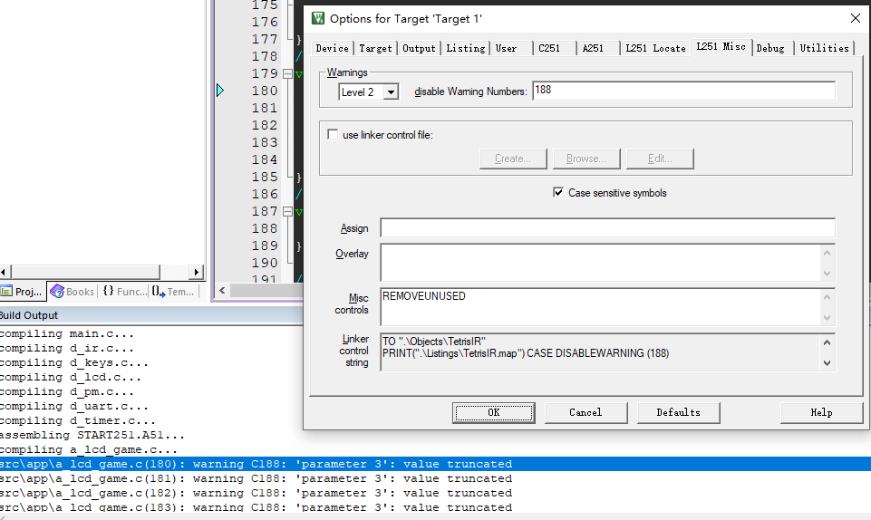The width and height of the screenshot is (871, 520).
Task: Select the L251 Misc tab
Action: pos(721,46)
